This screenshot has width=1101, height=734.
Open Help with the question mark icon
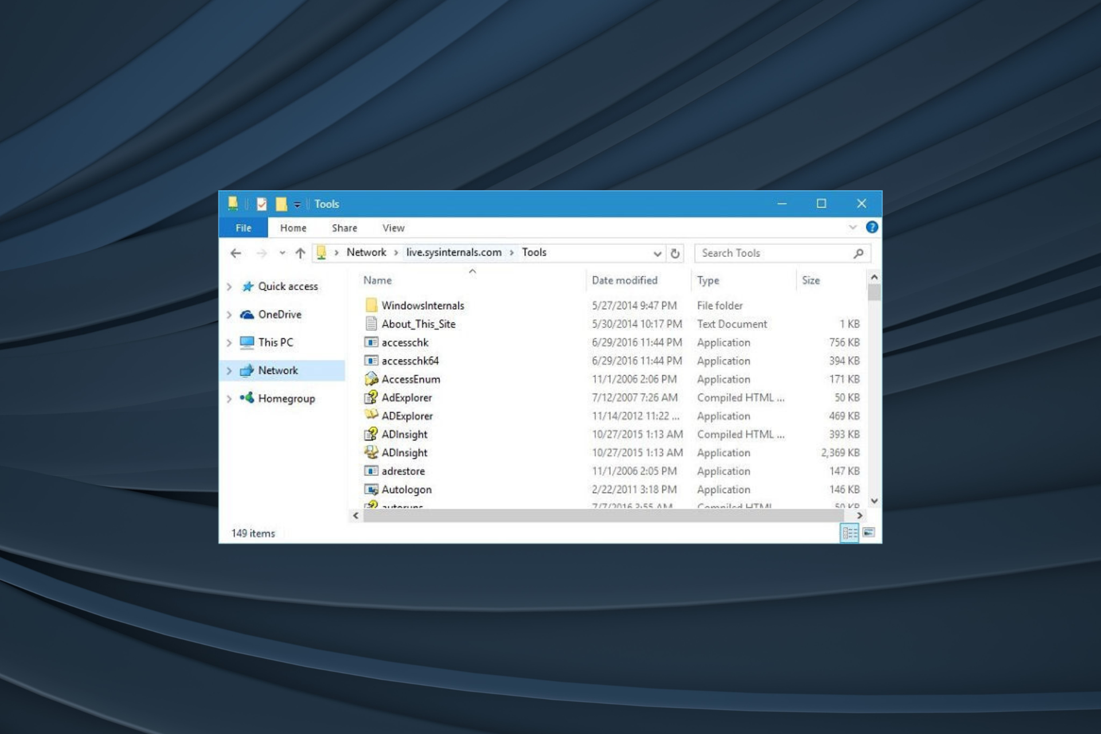(872, 228)
